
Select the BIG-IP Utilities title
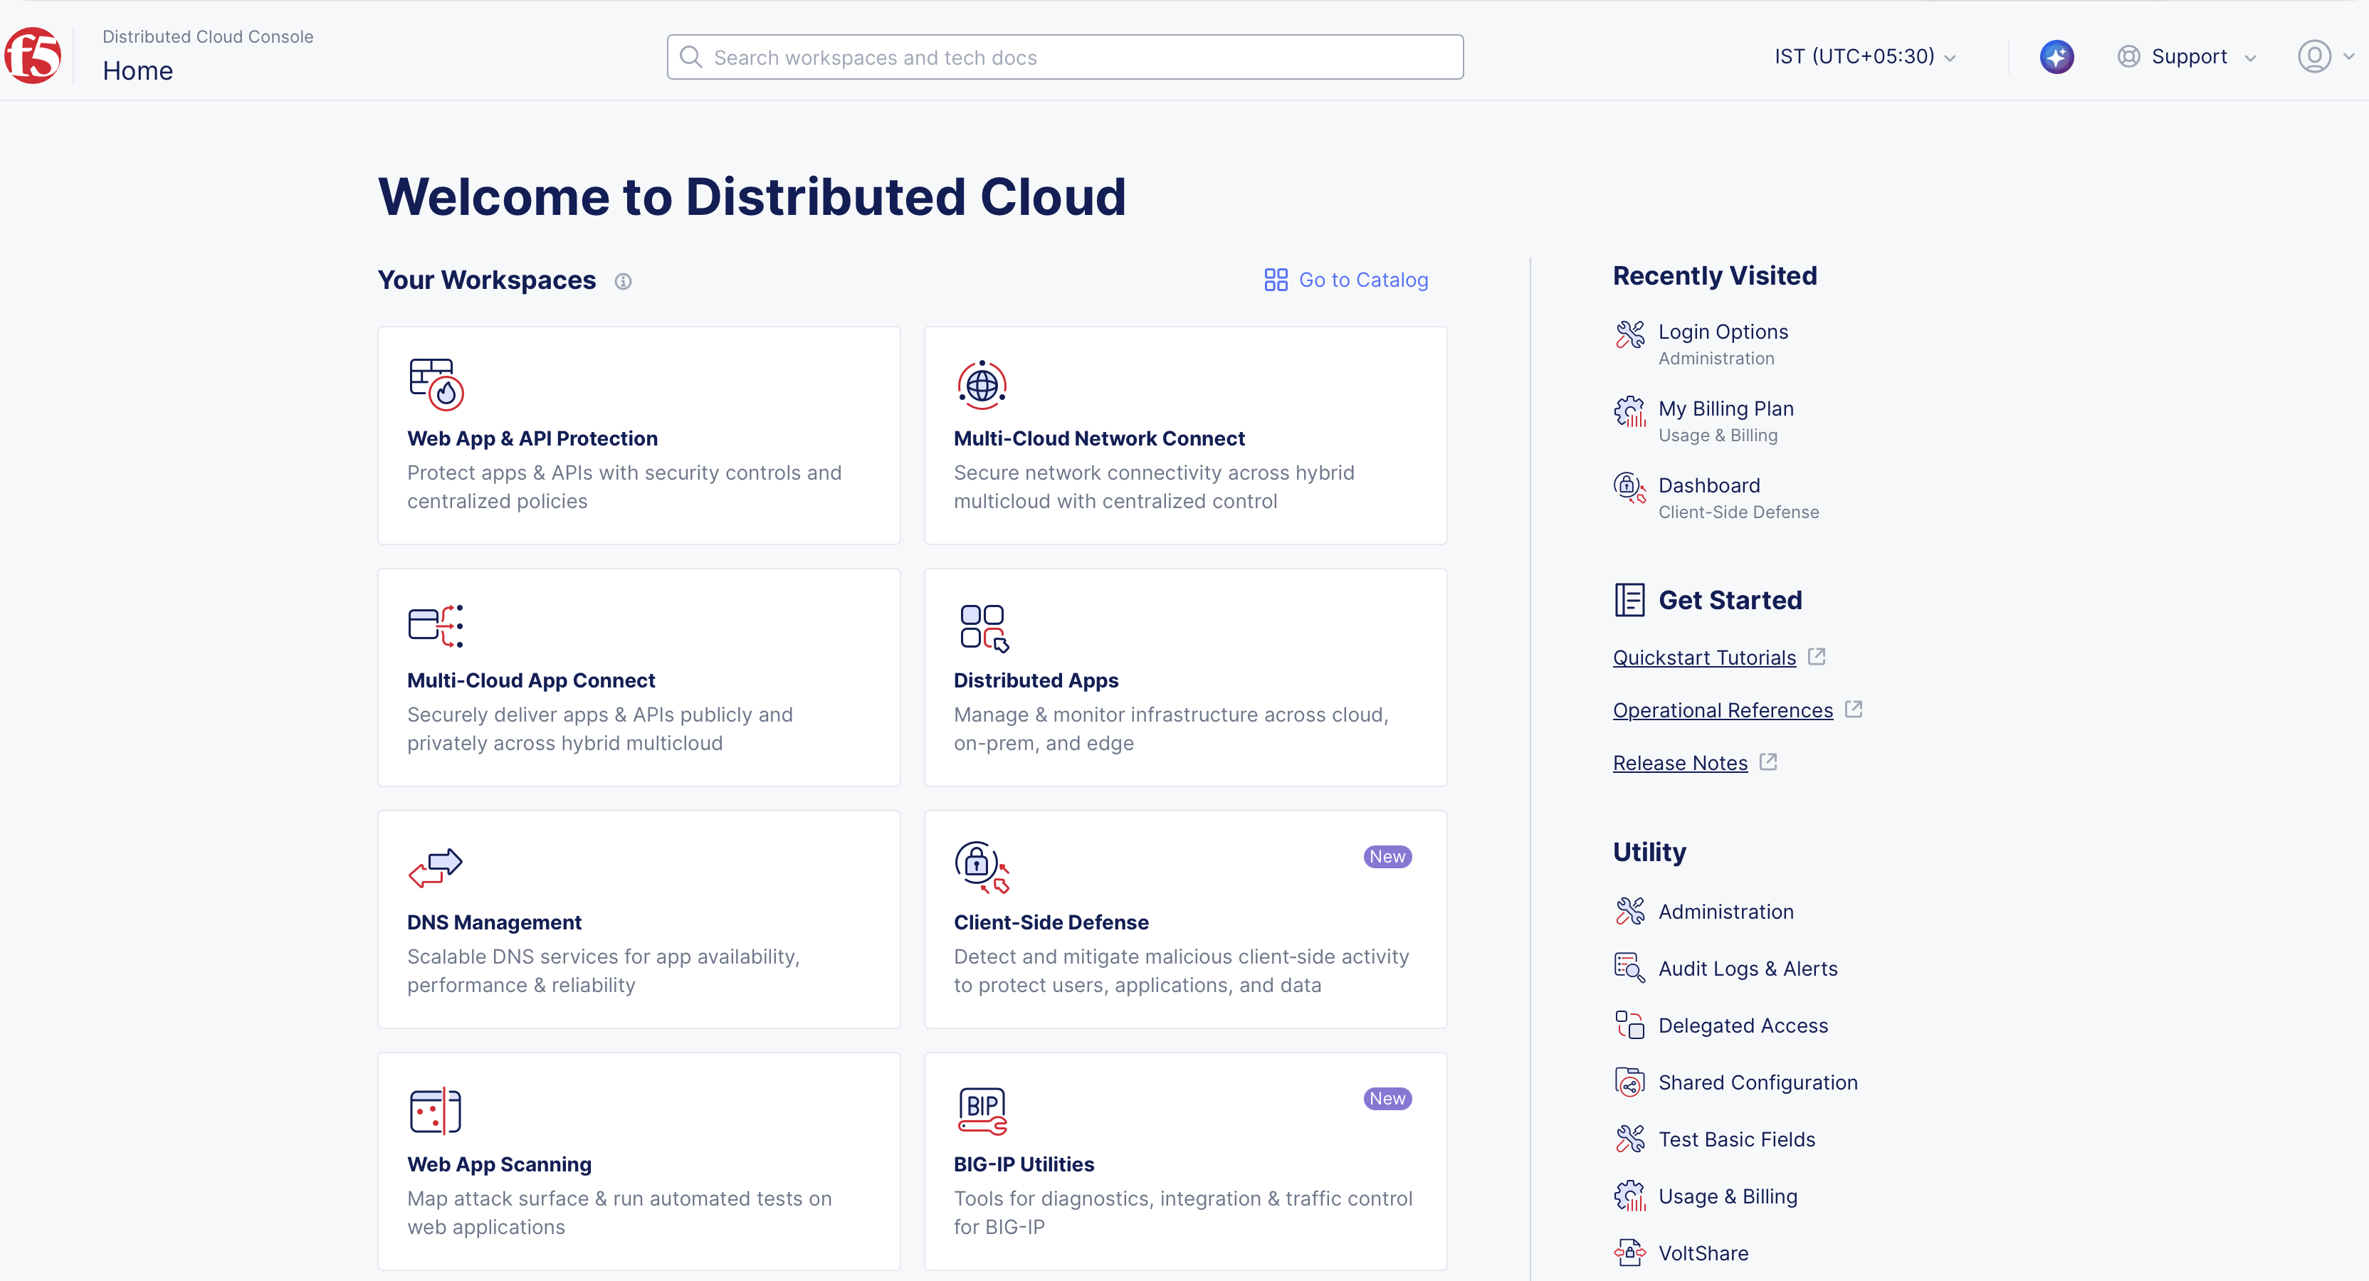(1024, 1164)
